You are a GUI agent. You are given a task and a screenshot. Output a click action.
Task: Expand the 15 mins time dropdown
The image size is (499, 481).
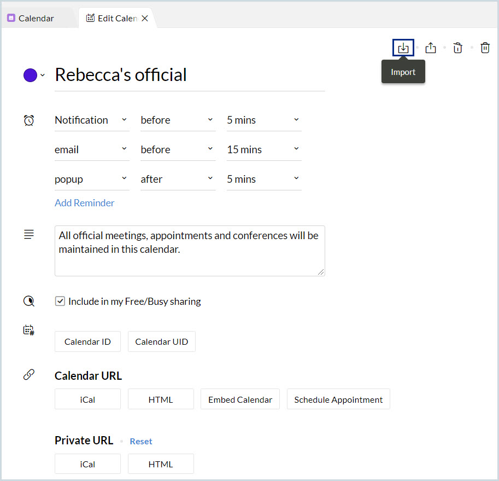tap(264, 149)
